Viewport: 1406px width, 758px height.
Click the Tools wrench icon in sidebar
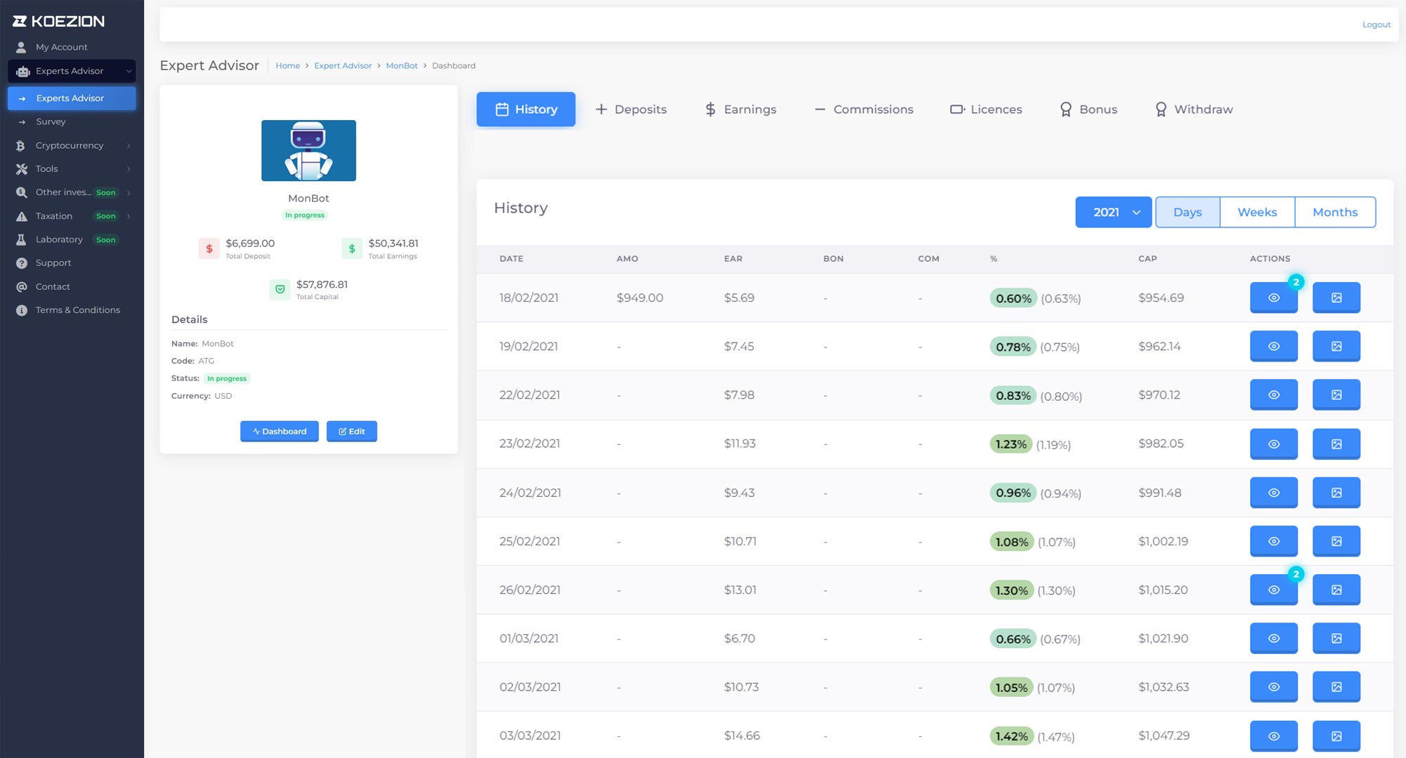click(x=22, y=169)
